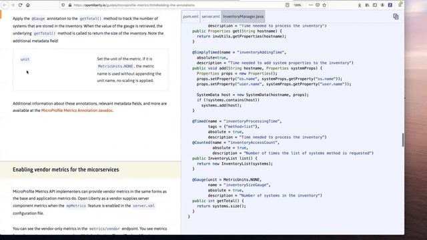Image resolution: width=427 pixels, height=240 pixels.
Task: Click the 'public int getTotal()' code line
Action: [x=218, y=201]
